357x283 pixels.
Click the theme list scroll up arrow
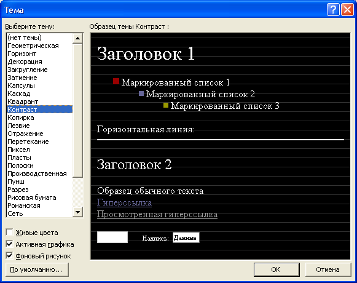tap(77, 38)
